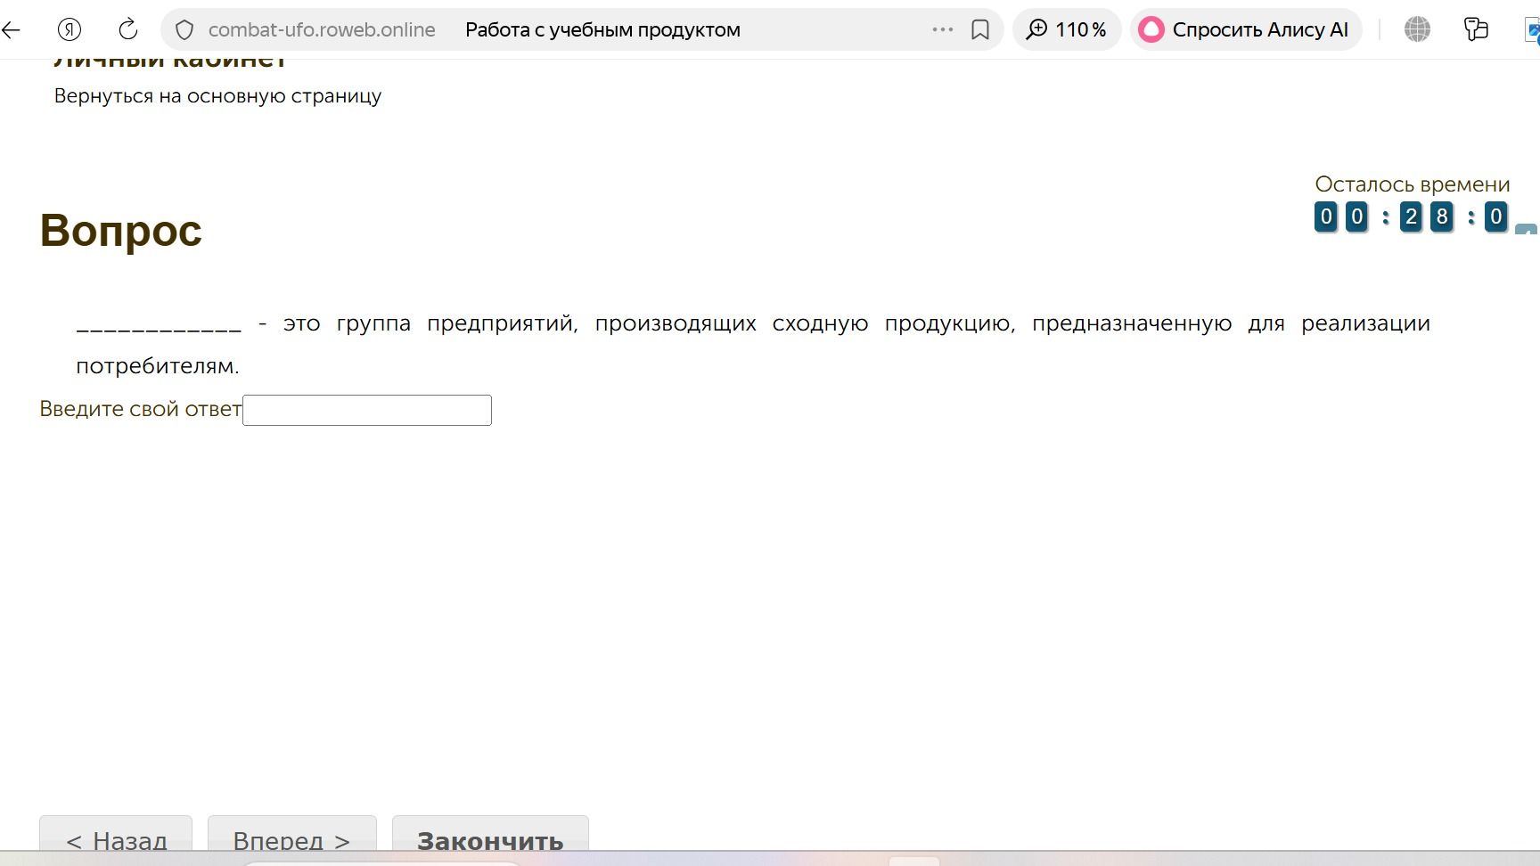1540x866 pixels.
Task: Open the three-dots page menu
Action: tap(942, 29)
